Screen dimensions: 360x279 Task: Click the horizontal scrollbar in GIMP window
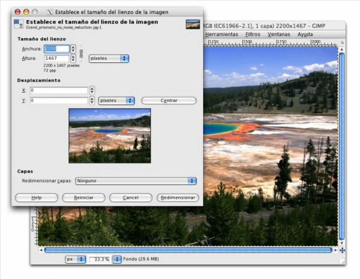click(188, 250)
